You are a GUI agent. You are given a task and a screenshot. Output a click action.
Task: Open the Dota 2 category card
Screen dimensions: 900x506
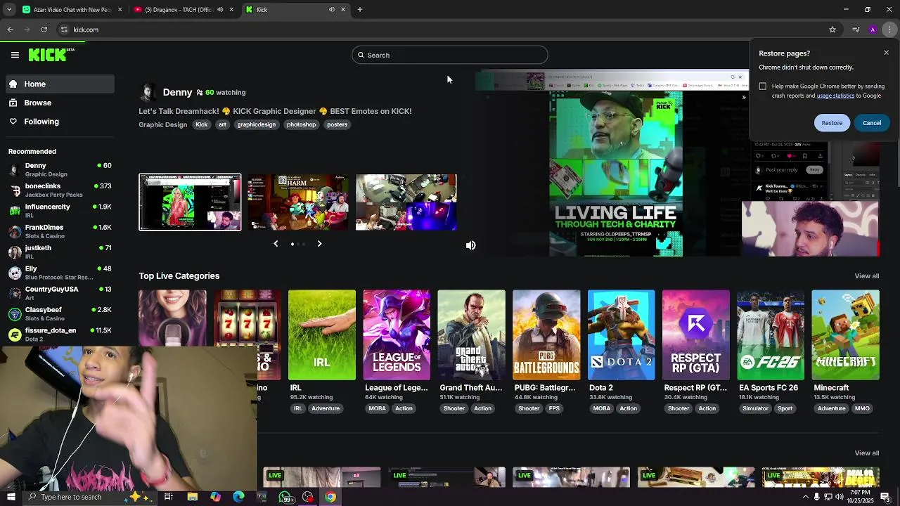(621, 335)
